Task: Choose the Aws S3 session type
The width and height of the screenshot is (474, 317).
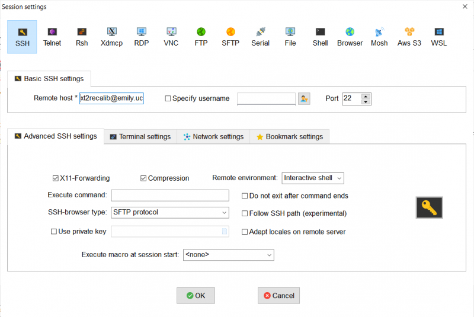Action: [x=409, y=37]
